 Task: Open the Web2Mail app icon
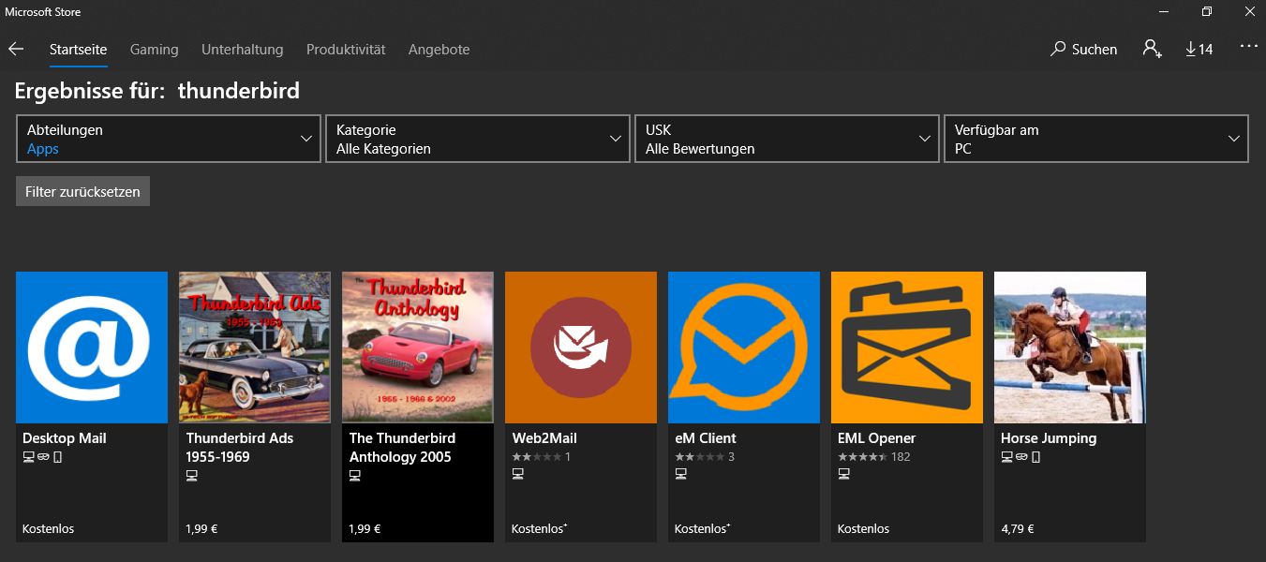pos(581,348)
